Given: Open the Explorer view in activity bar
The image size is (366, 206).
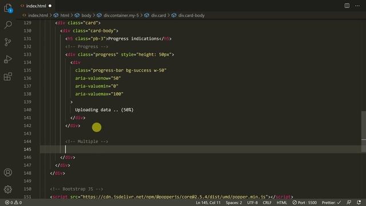Looking at the screenshot, I should coord(8,8).
